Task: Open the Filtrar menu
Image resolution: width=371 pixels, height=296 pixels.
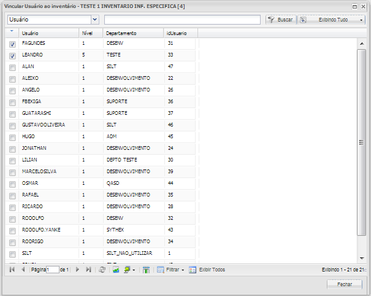Action: 170,270
